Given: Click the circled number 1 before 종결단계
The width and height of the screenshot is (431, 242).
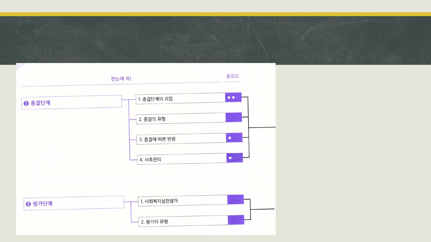Looking at the screenshot, I should [x=26, y=103].
